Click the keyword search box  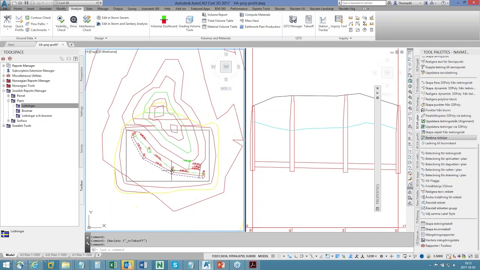363,3
